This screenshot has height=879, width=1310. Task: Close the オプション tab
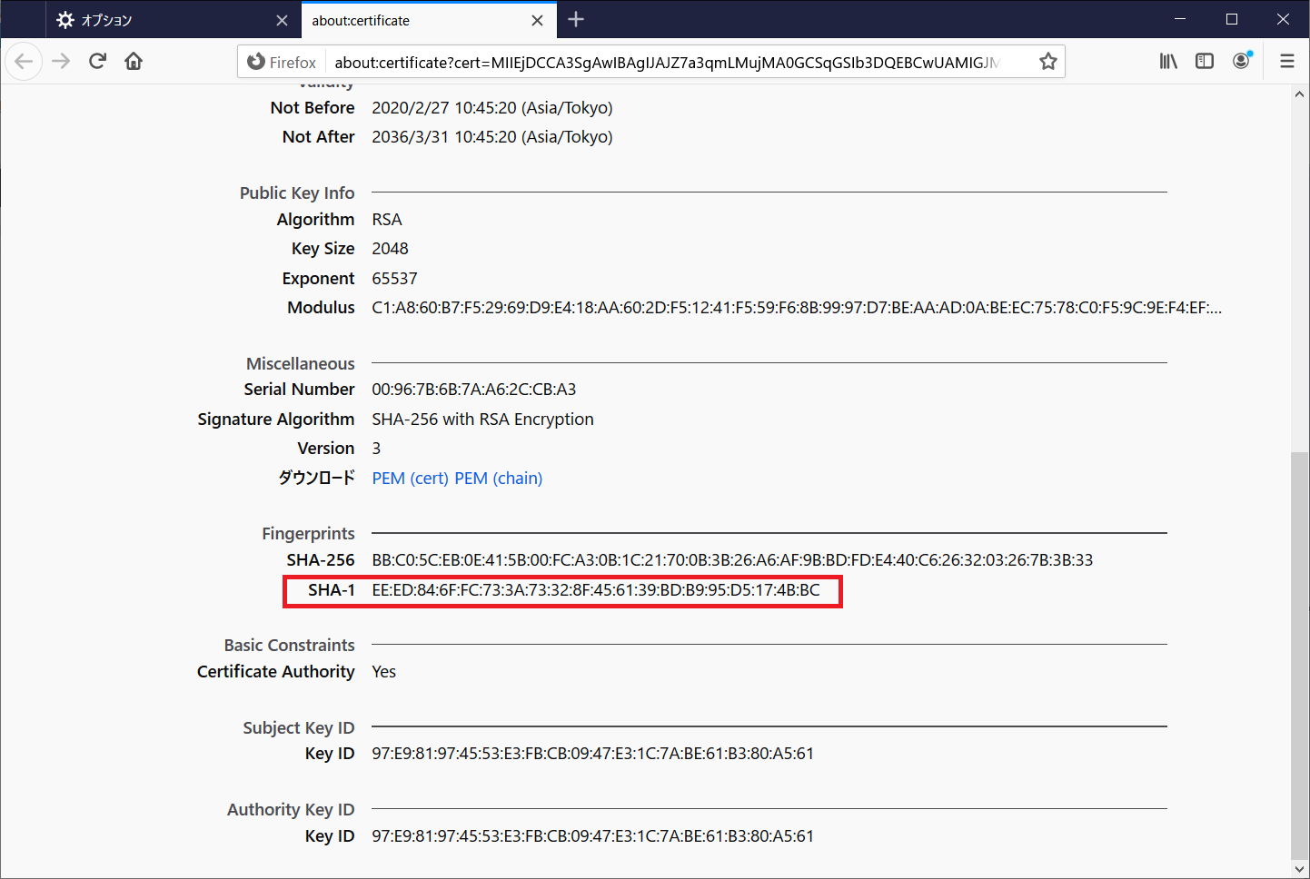pos(282,19)
